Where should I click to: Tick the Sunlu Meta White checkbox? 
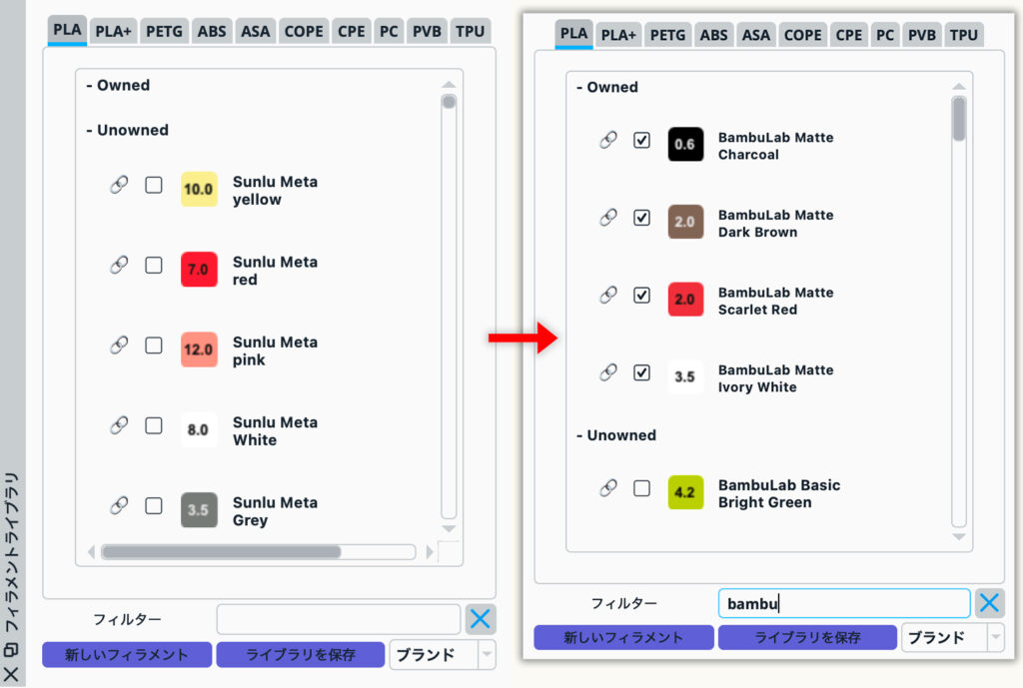coord(154,425)
